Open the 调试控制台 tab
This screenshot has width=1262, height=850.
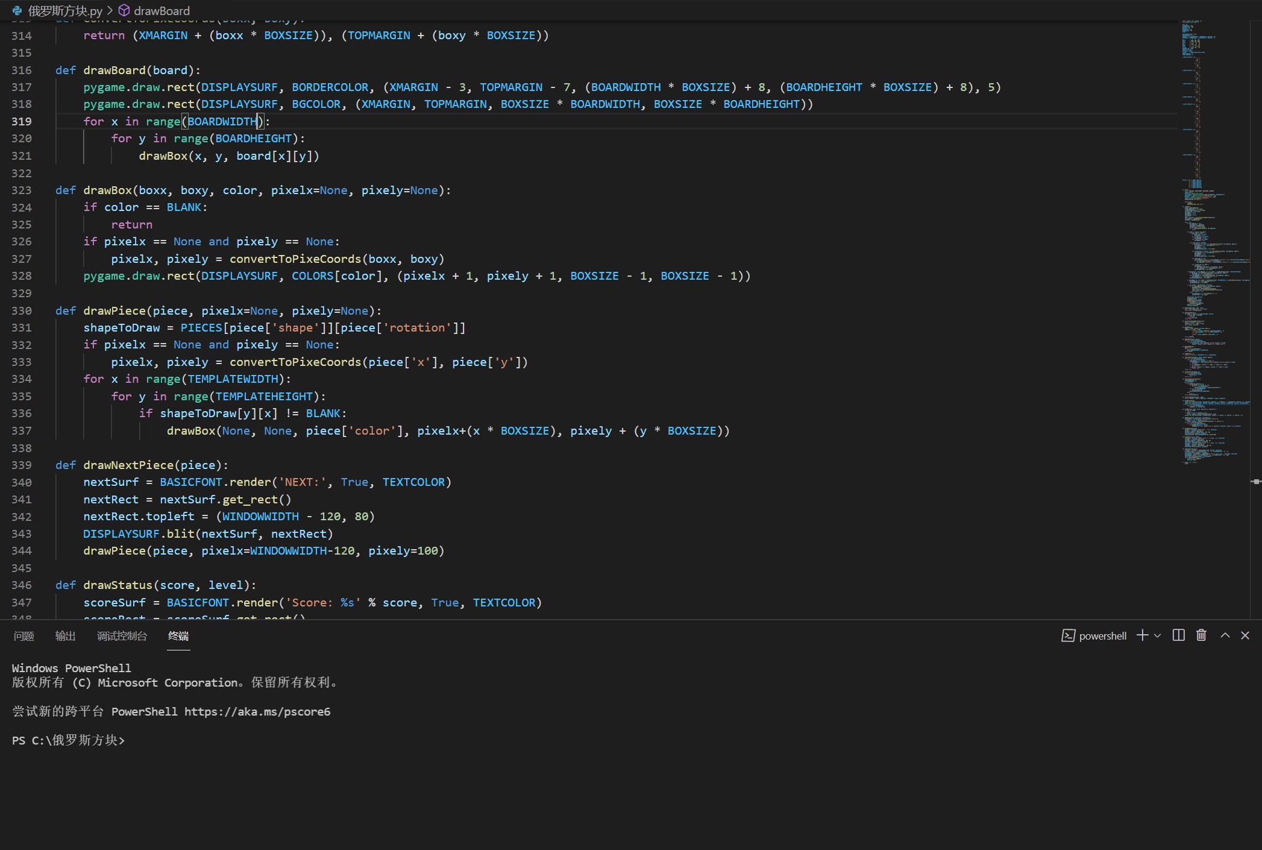[x=122, y=636]
